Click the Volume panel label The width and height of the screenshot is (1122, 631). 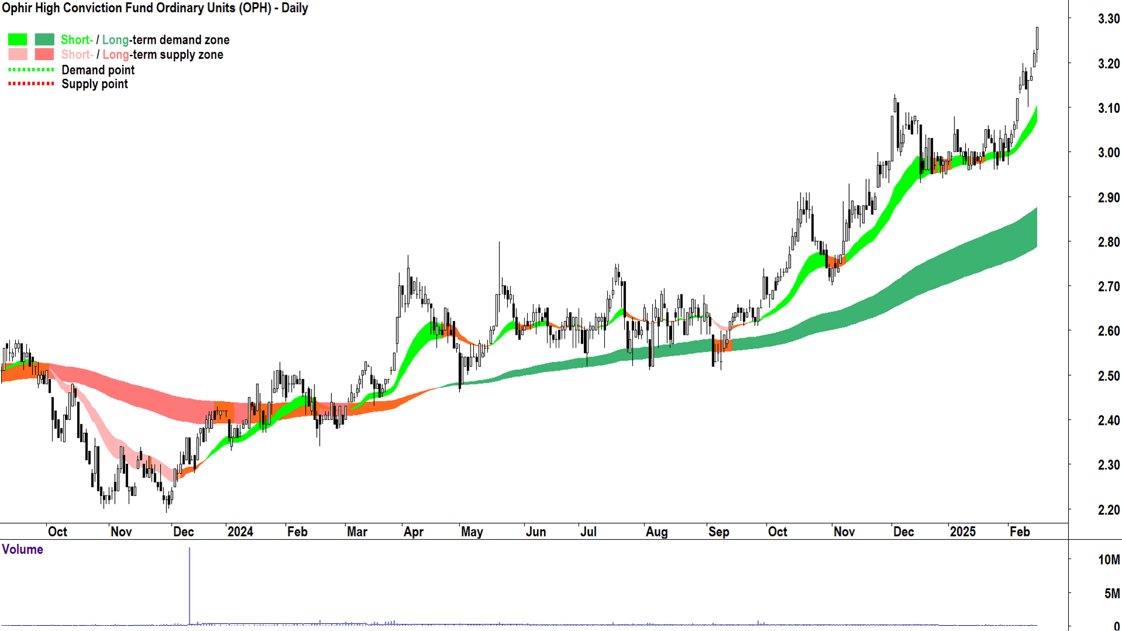[22, 549]
